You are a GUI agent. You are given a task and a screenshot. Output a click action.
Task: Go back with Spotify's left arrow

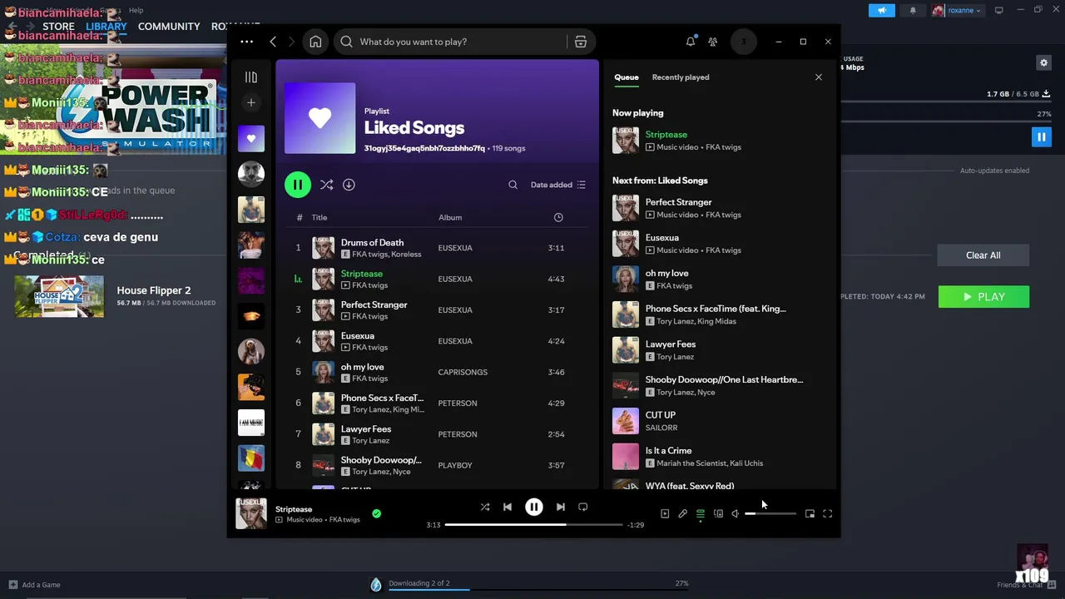coord(273,42)
